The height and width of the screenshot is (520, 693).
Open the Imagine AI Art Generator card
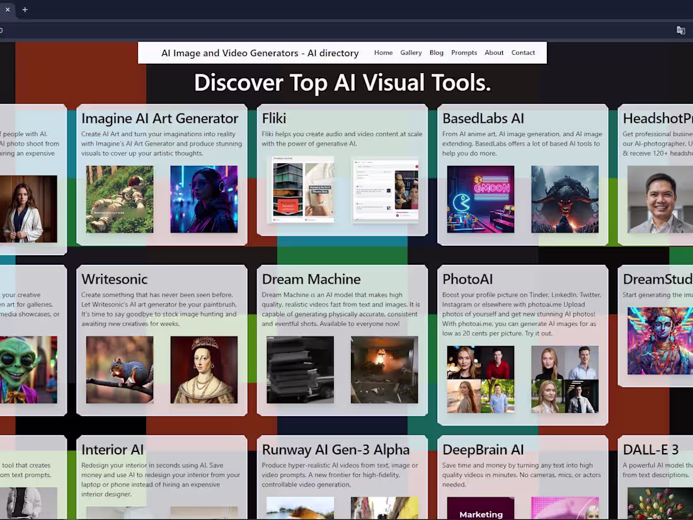[x=159, y=118]
